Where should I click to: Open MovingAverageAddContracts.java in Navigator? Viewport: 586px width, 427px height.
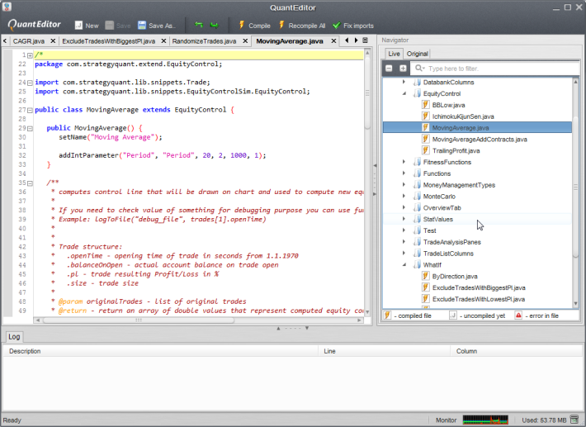tap(480, 140)
